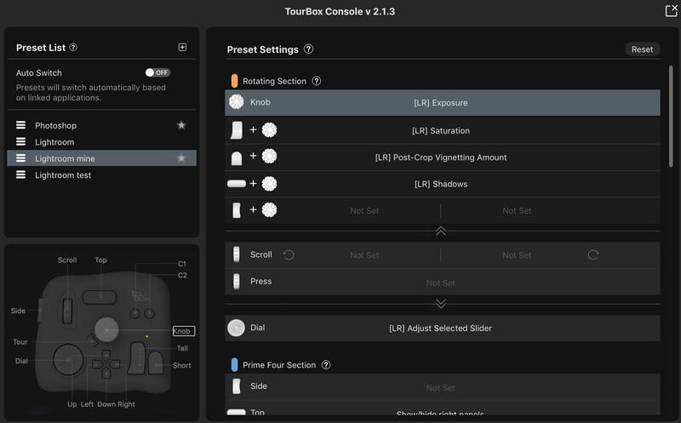
Task: Click Top button icon in Shadows row
Action: (237, 184)
